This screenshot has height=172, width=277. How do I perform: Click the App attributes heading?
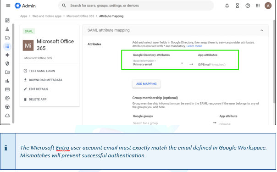point(208,55)
